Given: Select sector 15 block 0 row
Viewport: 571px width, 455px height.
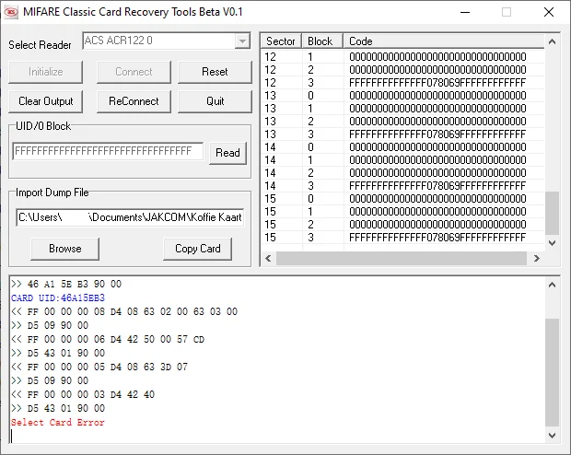Looking at the screenshot, I should [402, 199].
